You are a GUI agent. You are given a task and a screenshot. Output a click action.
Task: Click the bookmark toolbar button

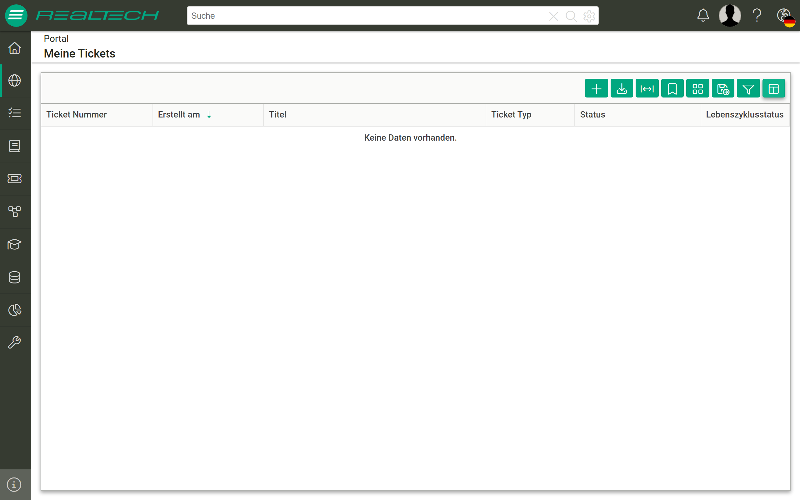pyautogui.click(x=672, y=89)
